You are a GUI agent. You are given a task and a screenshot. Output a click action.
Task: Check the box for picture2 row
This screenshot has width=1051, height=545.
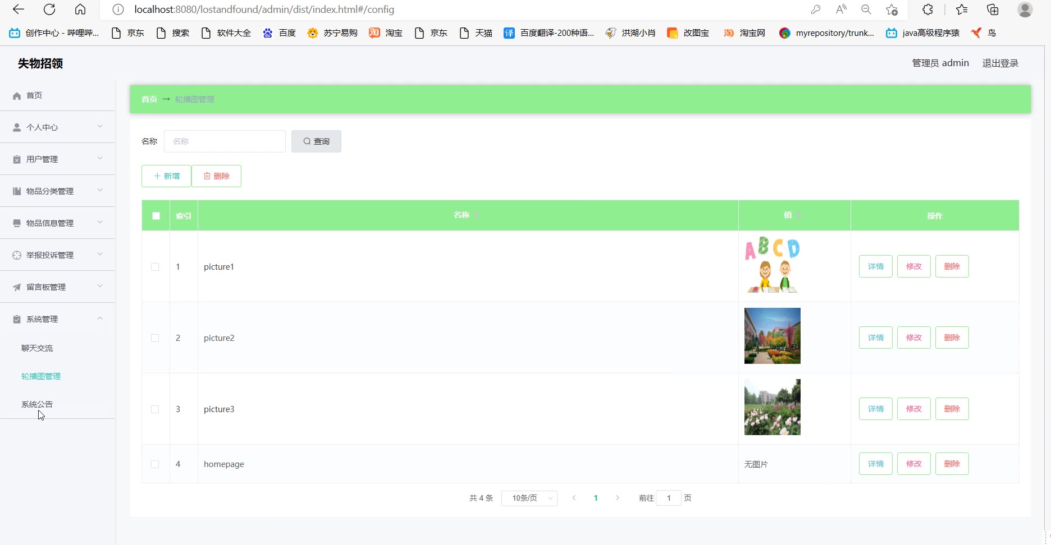point(155,338)
